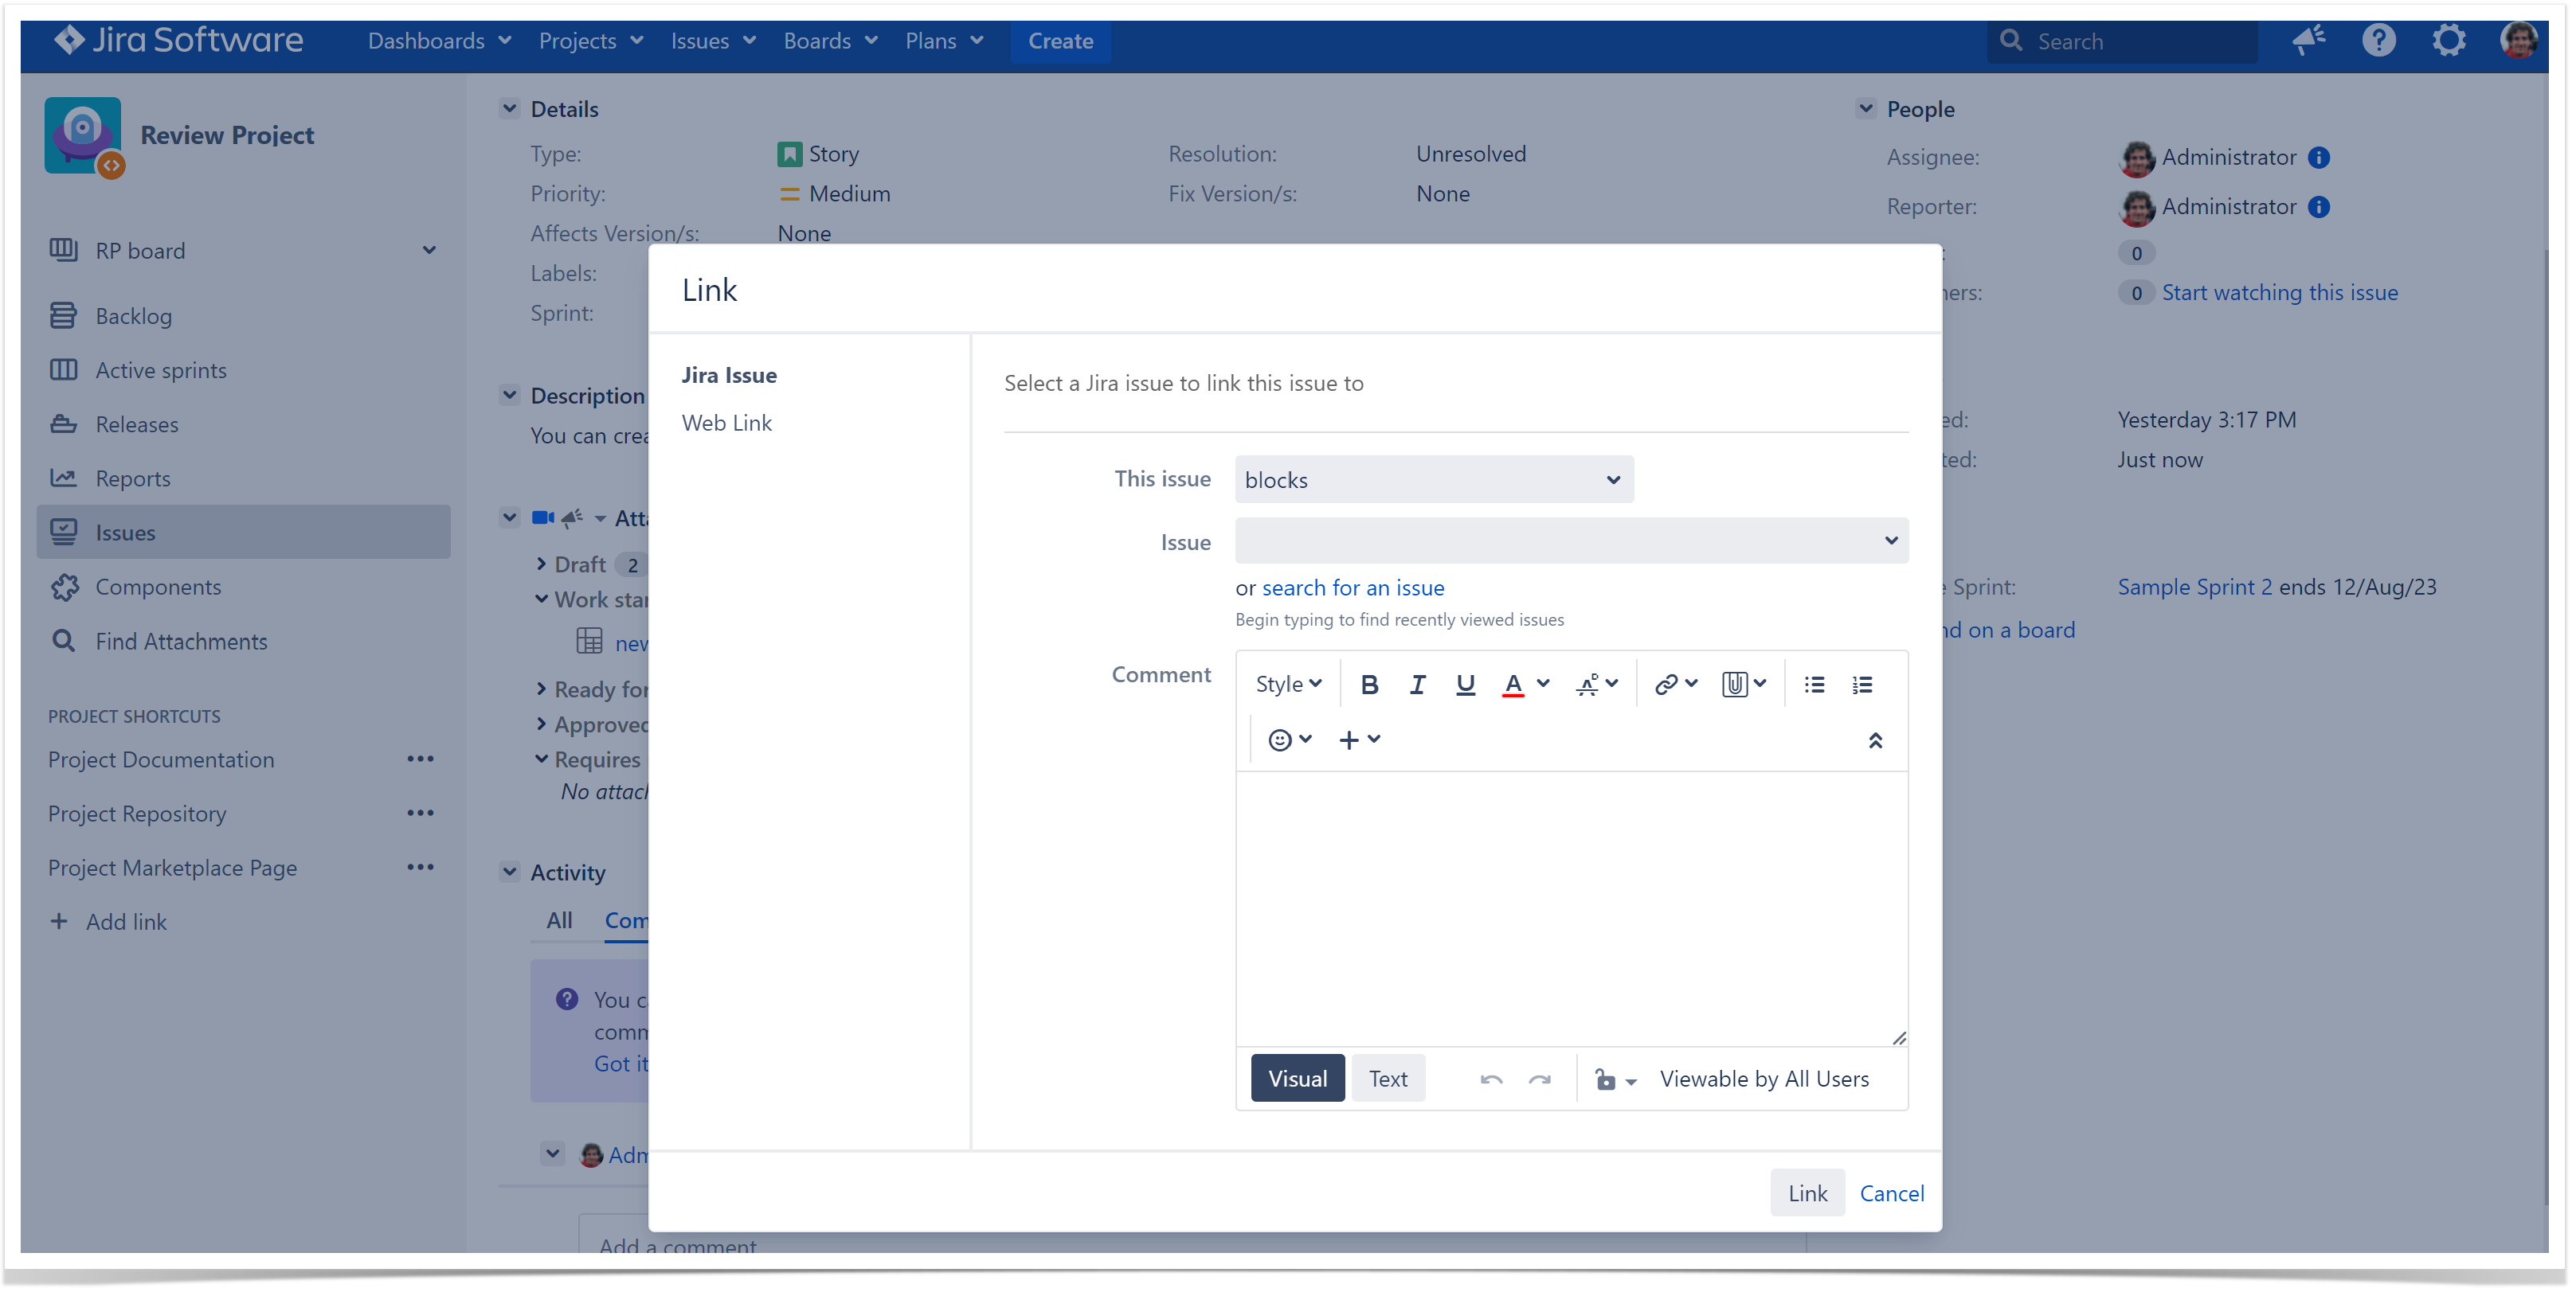Screen dimensions: 2576x1292
Task: Select Jira Issue link type tab
Action: (730, 373)
